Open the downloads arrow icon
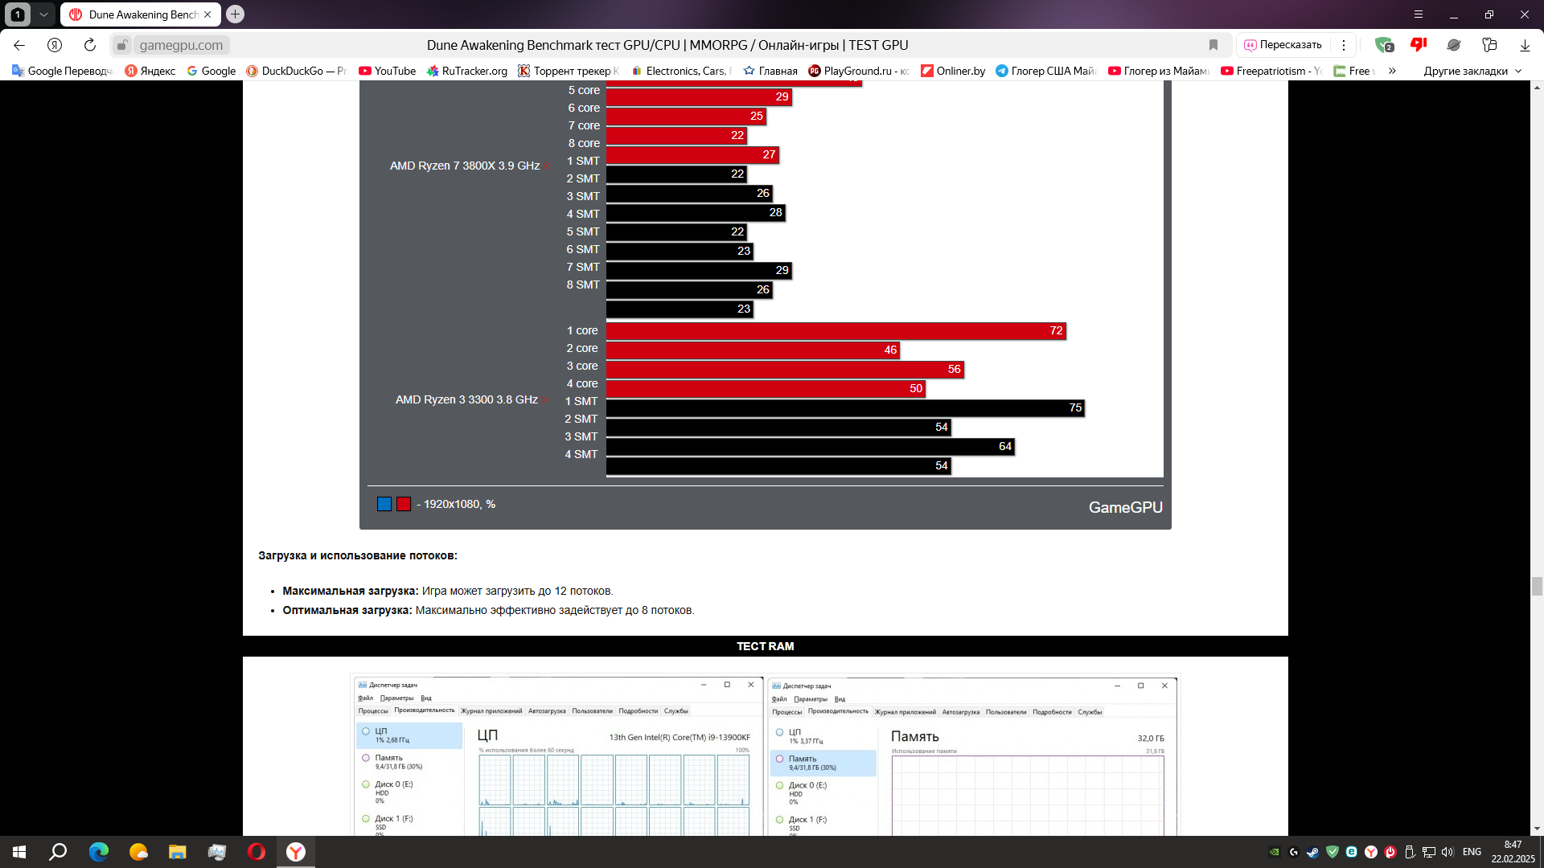1544x868 pixels. click(x=1524, y=45)
